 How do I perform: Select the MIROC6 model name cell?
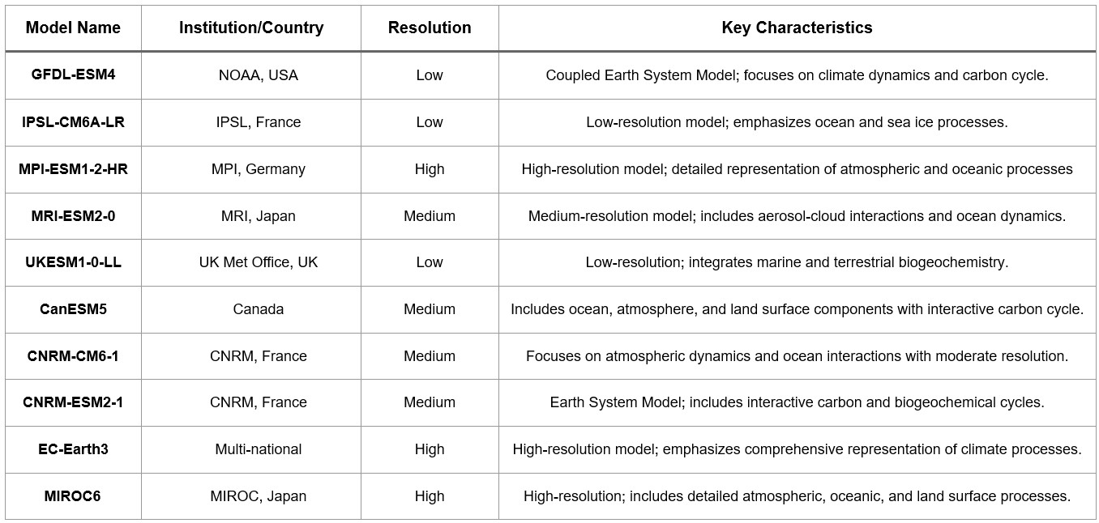click(73, 496)
